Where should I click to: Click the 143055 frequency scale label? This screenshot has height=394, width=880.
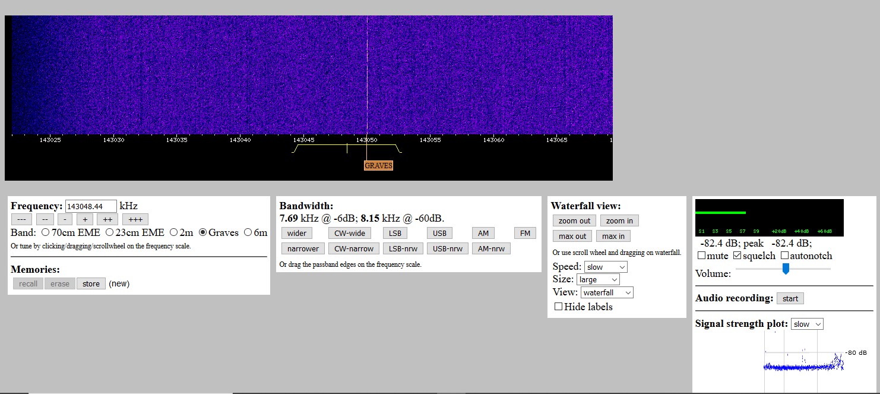click(430, 140)
